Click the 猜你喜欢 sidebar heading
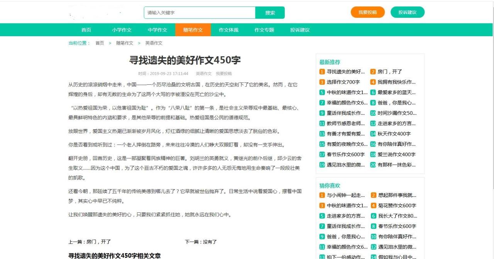494x259 pixels. pos(330,186)
